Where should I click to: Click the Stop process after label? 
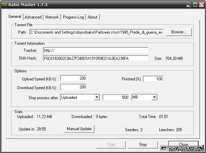(43, 98)
